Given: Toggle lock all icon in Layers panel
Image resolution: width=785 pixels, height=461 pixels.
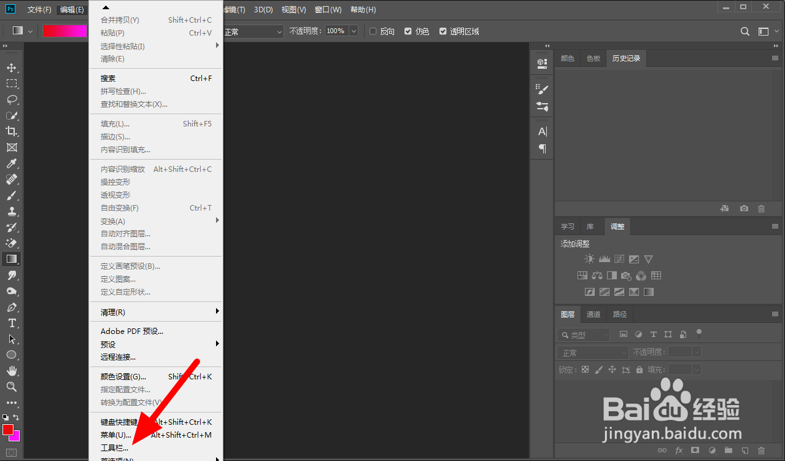Looking at the screenshot, I should pos(640,370).
